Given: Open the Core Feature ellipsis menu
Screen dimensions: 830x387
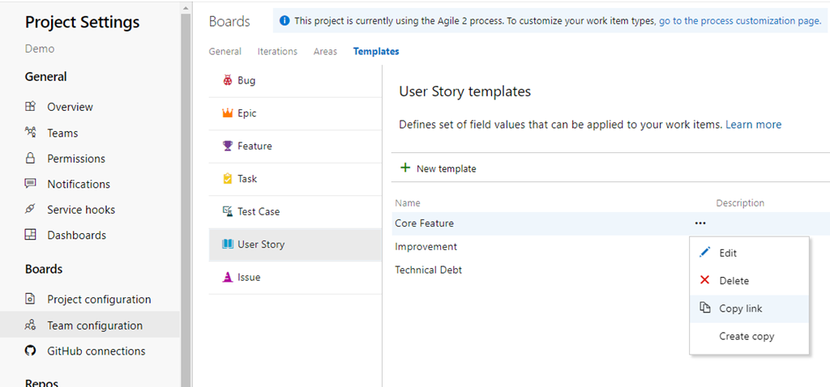Looking at the screenshot, I should pyautogui.click(x=700, y=223).
